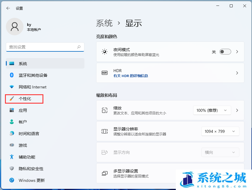Click the search magnifier icon

coord(79,47)
